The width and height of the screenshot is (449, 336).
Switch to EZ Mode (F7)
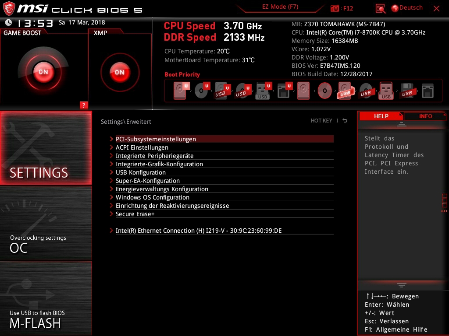tap(280, 7)
